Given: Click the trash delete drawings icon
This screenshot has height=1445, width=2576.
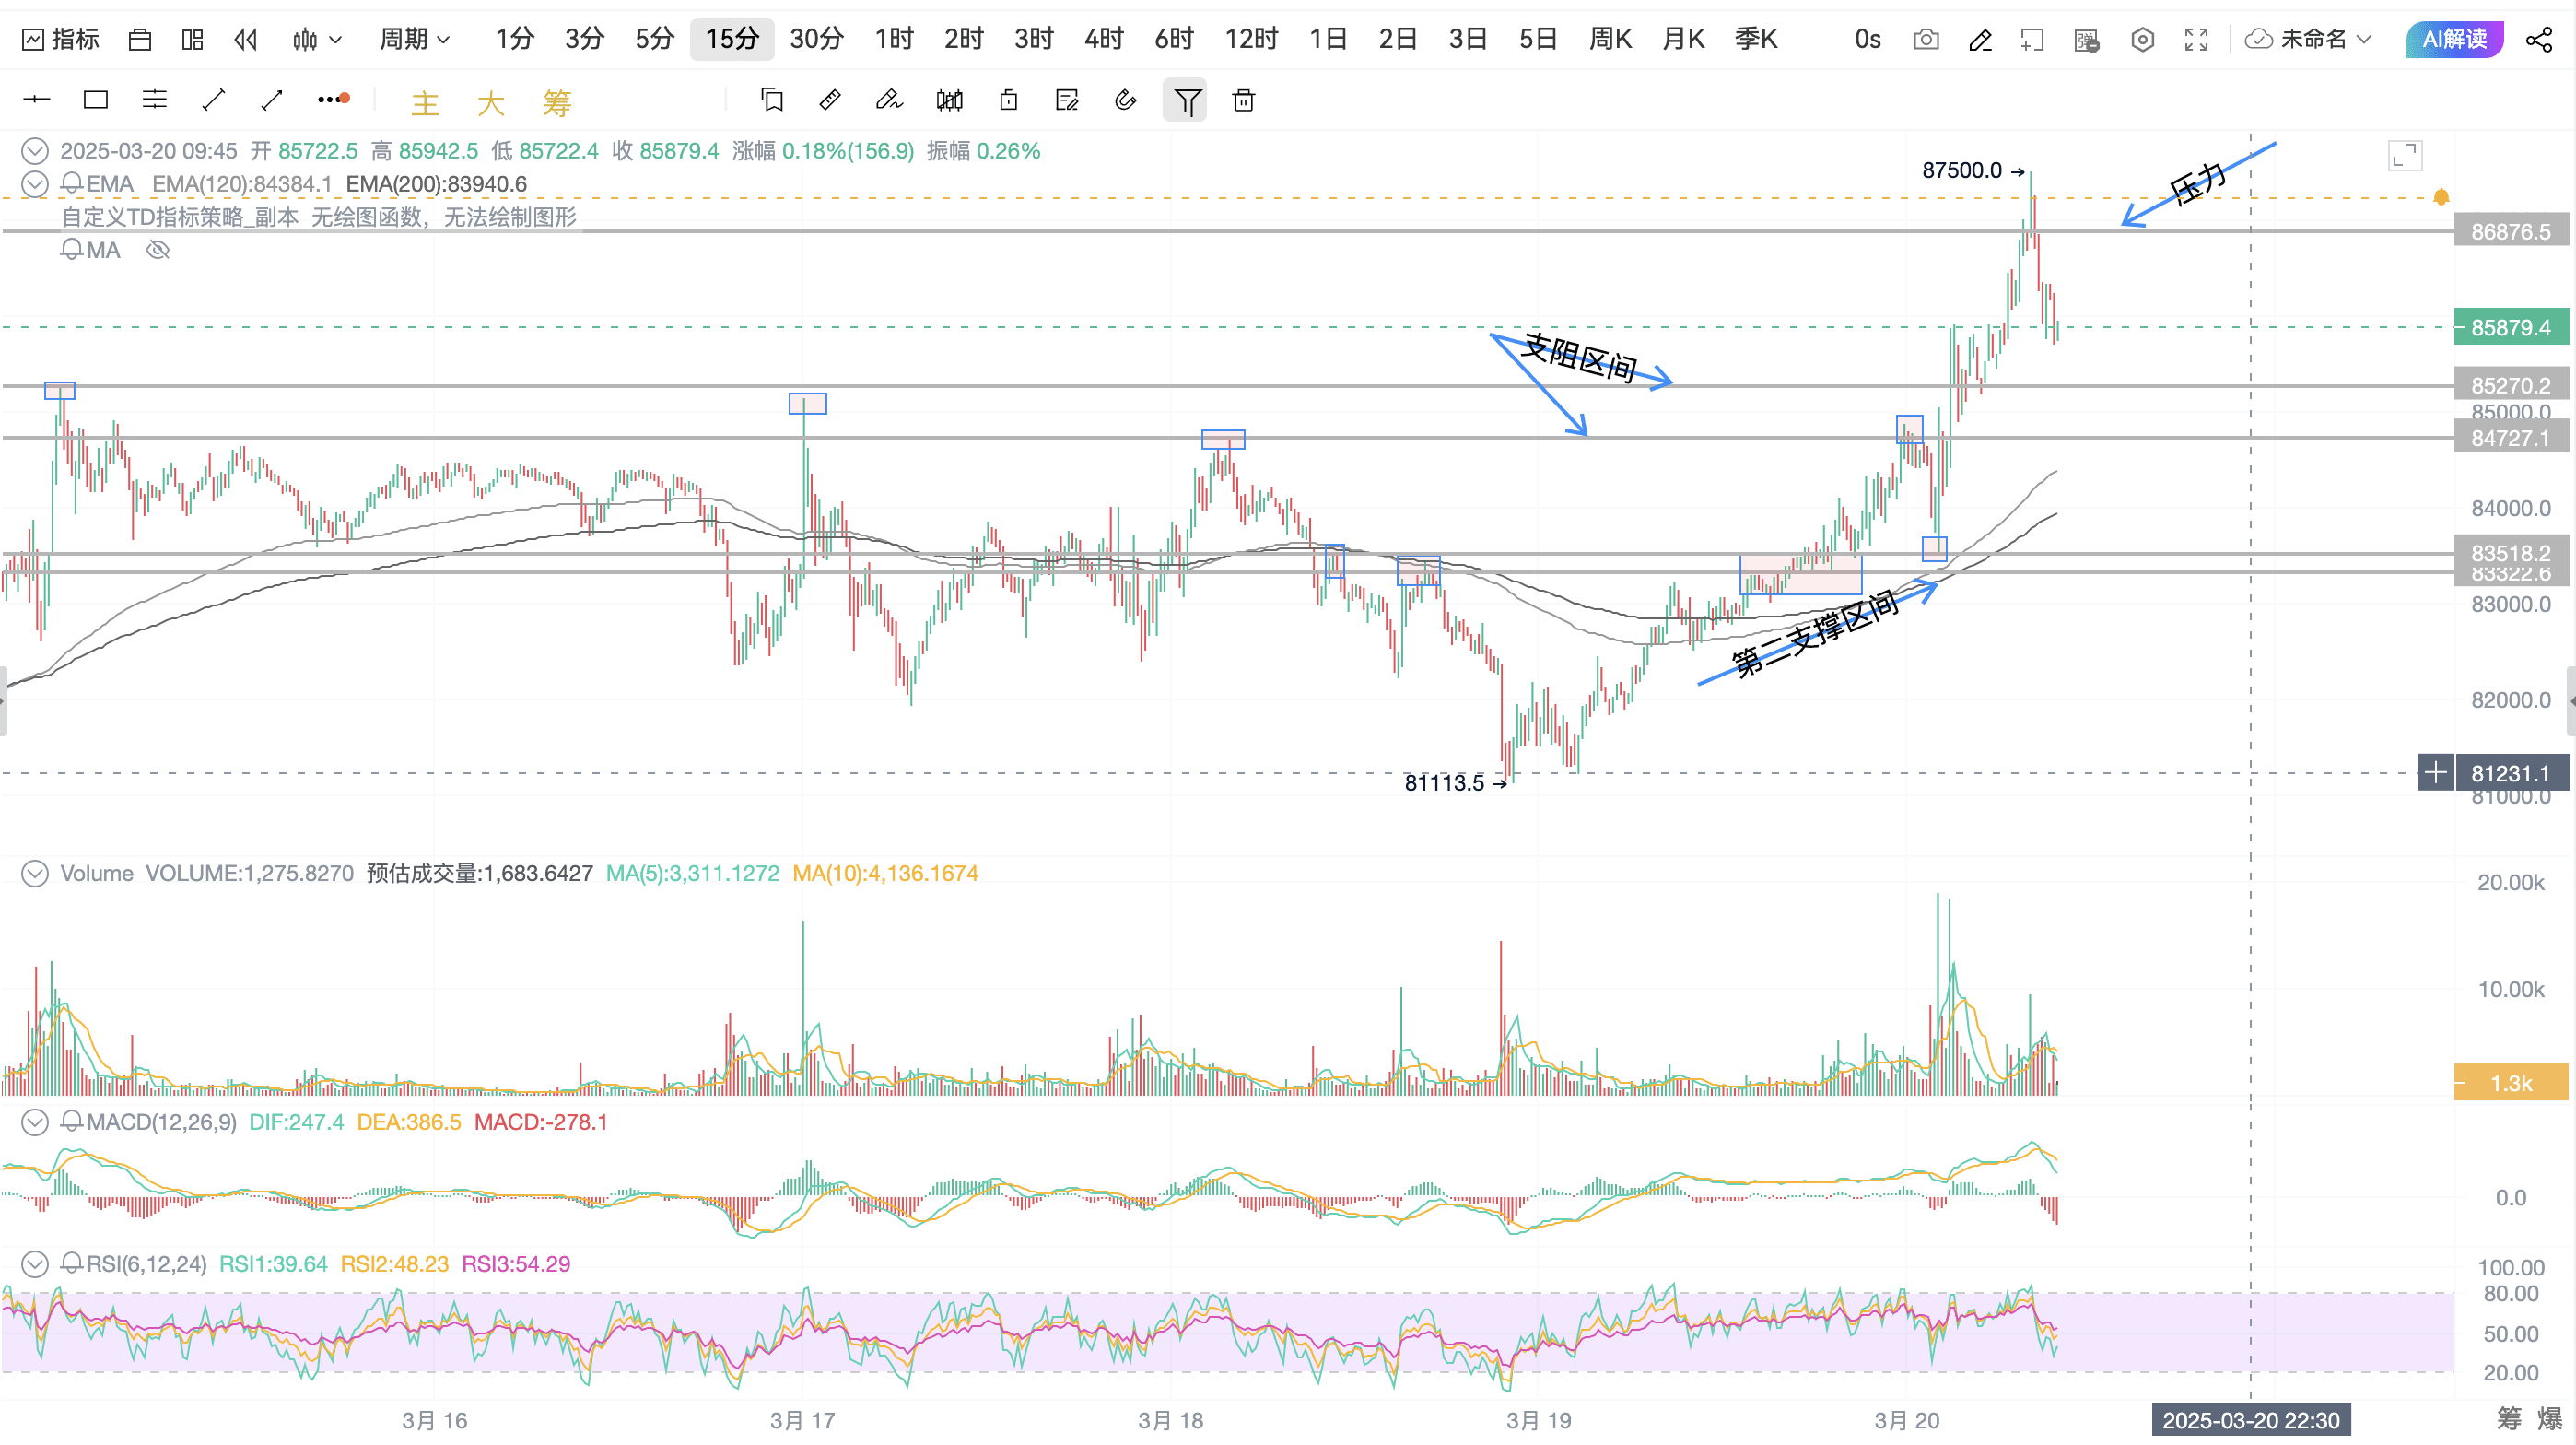Looking at the screenshot, I should 1243,100.
